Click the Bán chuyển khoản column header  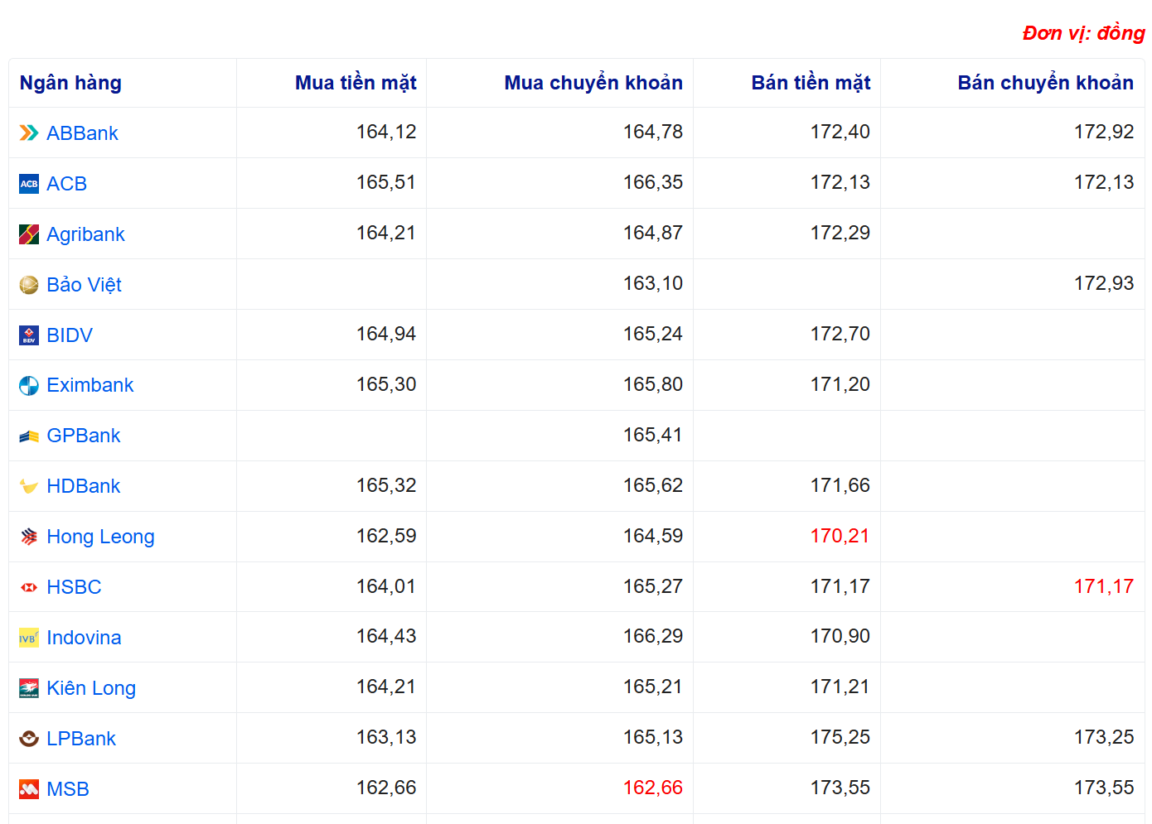(x=1045, y=83)
